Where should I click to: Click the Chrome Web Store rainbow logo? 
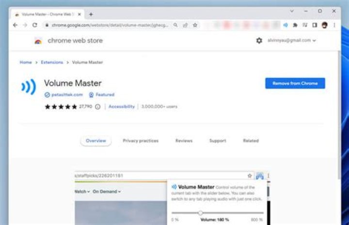pos(38,41)
